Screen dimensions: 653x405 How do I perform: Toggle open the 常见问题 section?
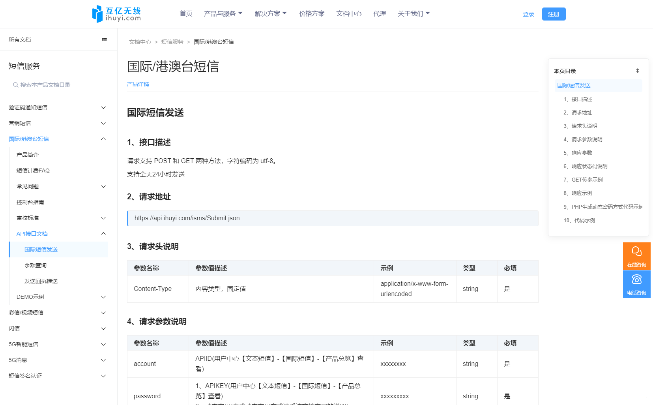(x=103, y=186)
